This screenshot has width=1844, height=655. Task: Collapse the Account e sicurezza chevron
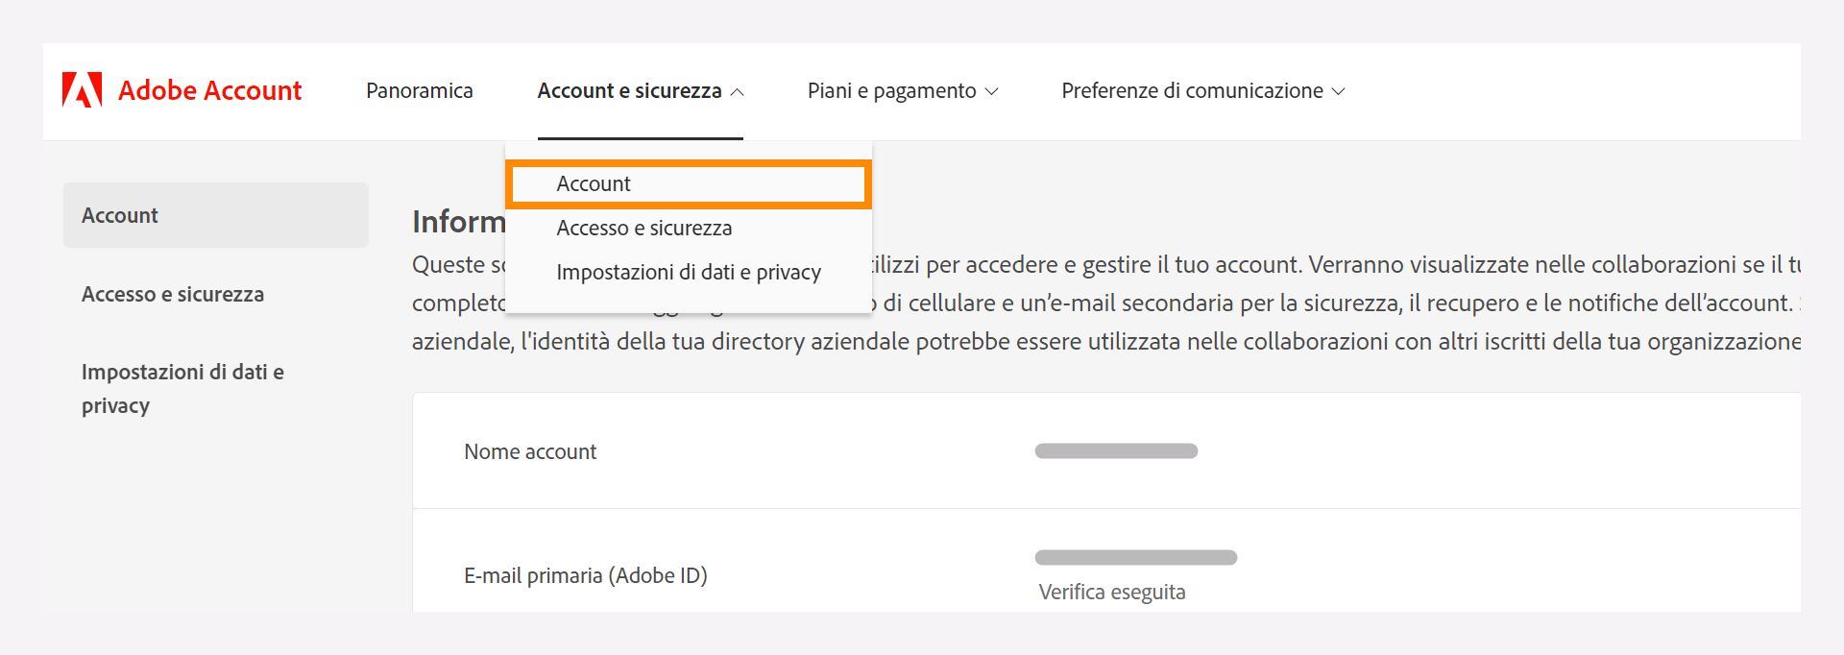[x=738, y=90]
